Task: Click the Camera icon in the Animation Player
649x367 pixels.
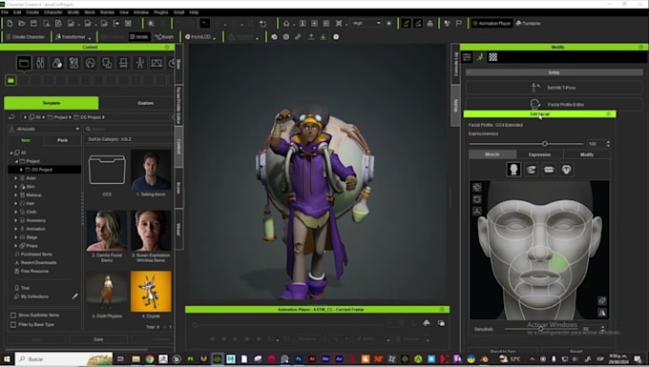Action: pos(427,323)
